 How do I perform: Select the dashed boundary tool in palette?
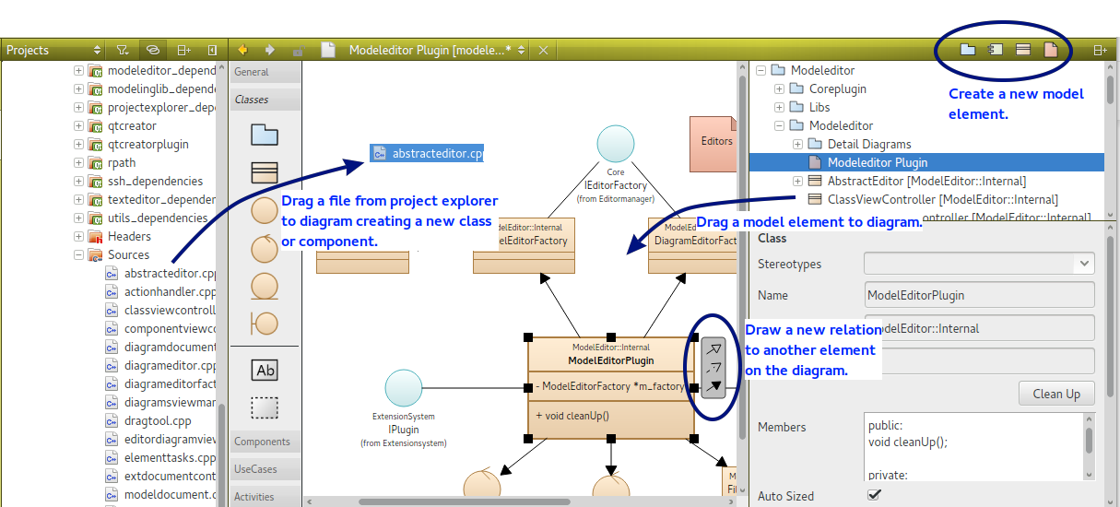[x=265, y=407]
